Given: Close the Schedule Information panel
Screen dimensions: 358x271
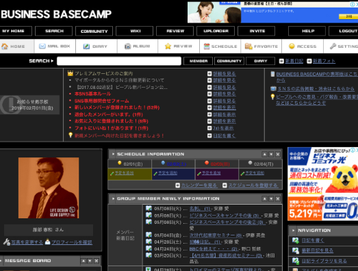Looking at the screenshot, I should click(x=278, y=155).
